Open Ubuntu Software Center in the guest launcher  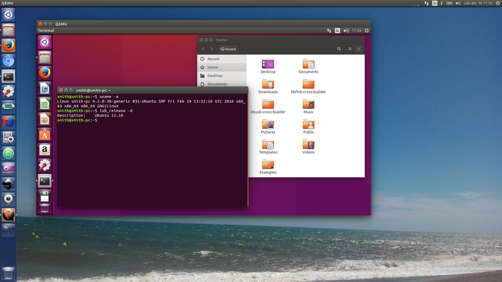coord(45,134)
